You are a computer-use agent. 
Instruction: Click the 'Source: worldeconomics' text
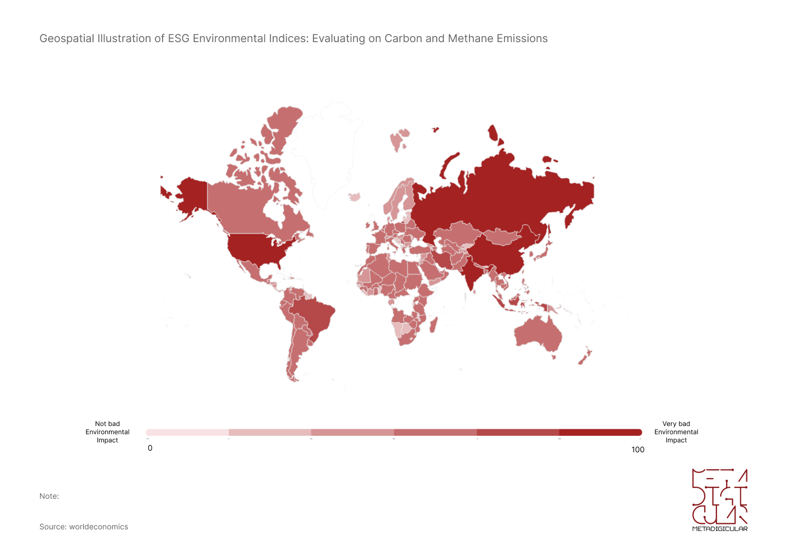click(x=84, y=527)
